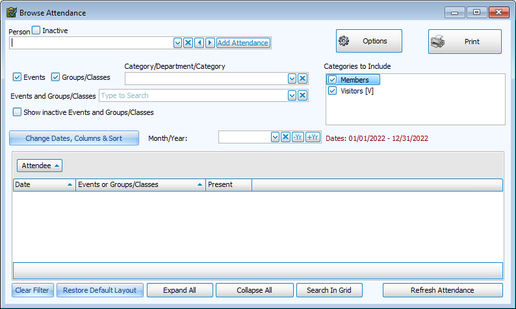Step back one year with -Yr

(298, 138)
